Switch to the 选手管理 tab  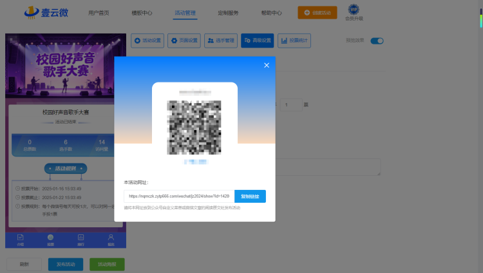point(220,41)
